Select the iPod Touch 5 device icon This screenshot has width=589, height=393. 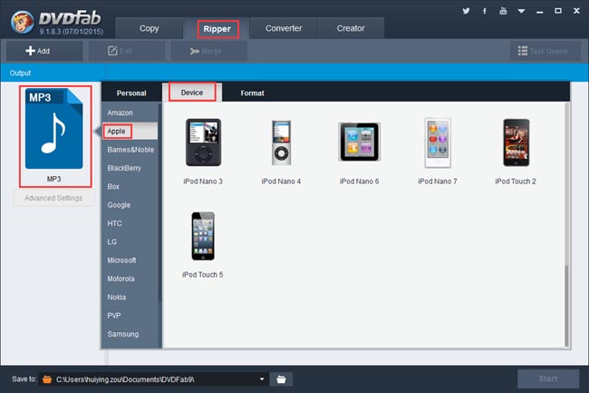203,236
